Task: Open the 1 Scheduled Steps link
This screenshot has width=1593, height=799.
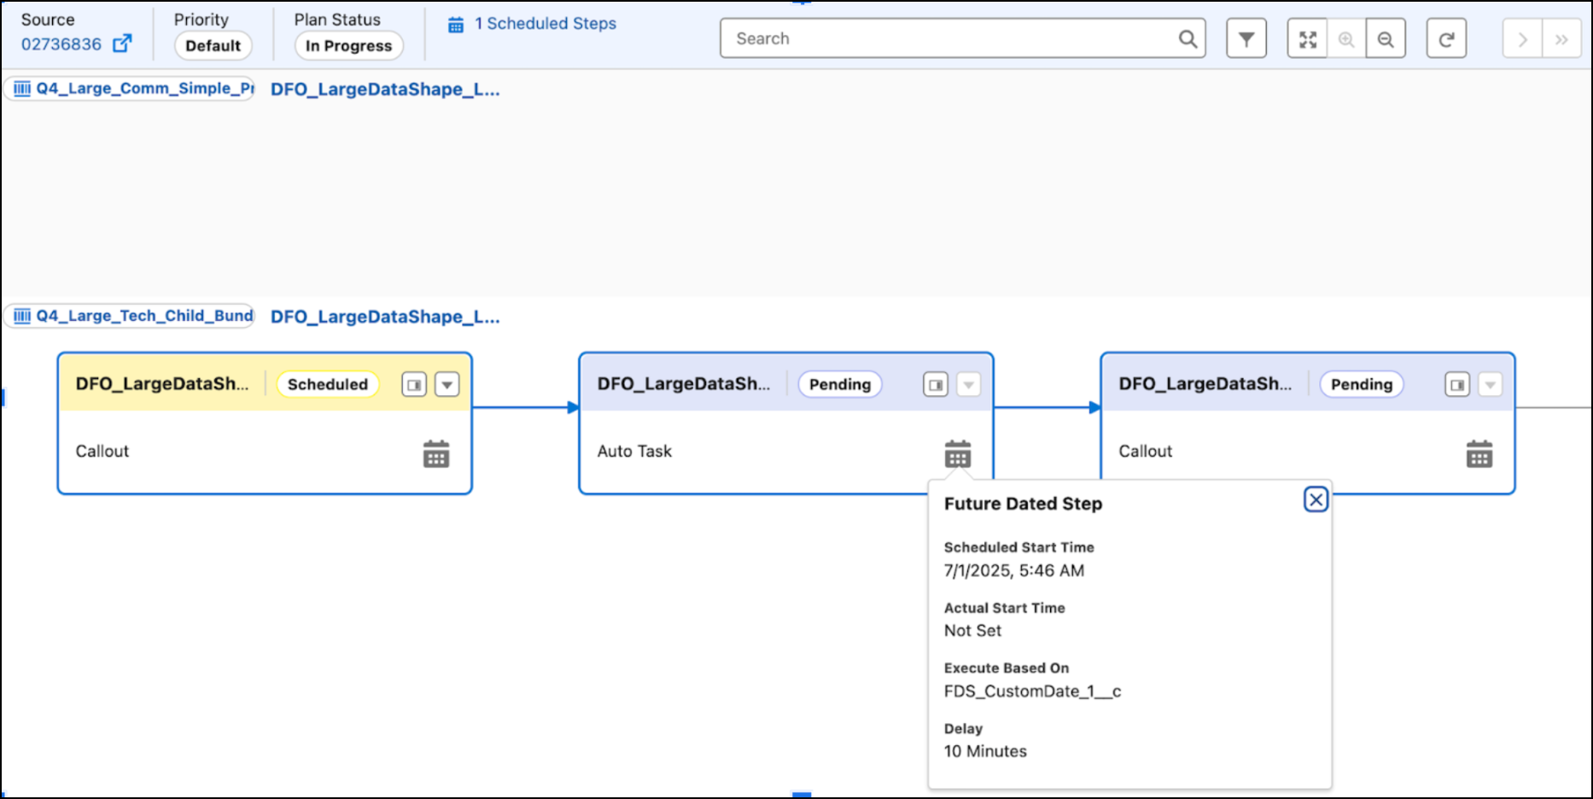Action: click(532, 24)
